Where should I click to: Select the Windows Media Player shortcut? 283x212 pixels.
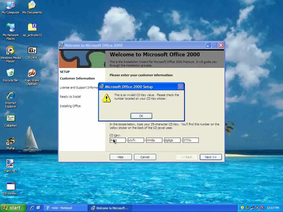point(11,54)
